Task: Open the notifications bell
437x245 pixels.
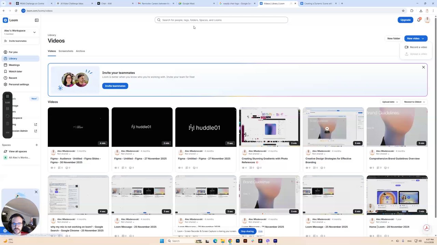Action: click(419, 20)
